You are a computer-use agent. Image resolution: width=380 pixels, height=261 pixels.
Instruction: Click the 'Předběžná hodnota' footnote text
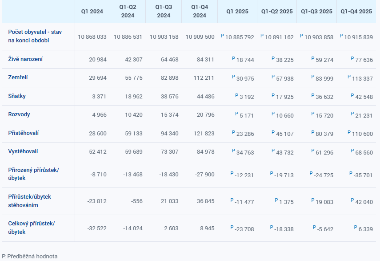coord(32,257)
